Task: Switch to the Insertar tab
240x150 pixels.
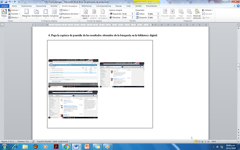Action: tap(54, 6)
